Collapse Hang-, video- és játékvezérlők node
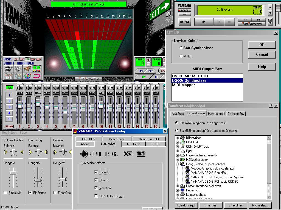This screenshot has height=210, width=281. (x=177, y=164)
